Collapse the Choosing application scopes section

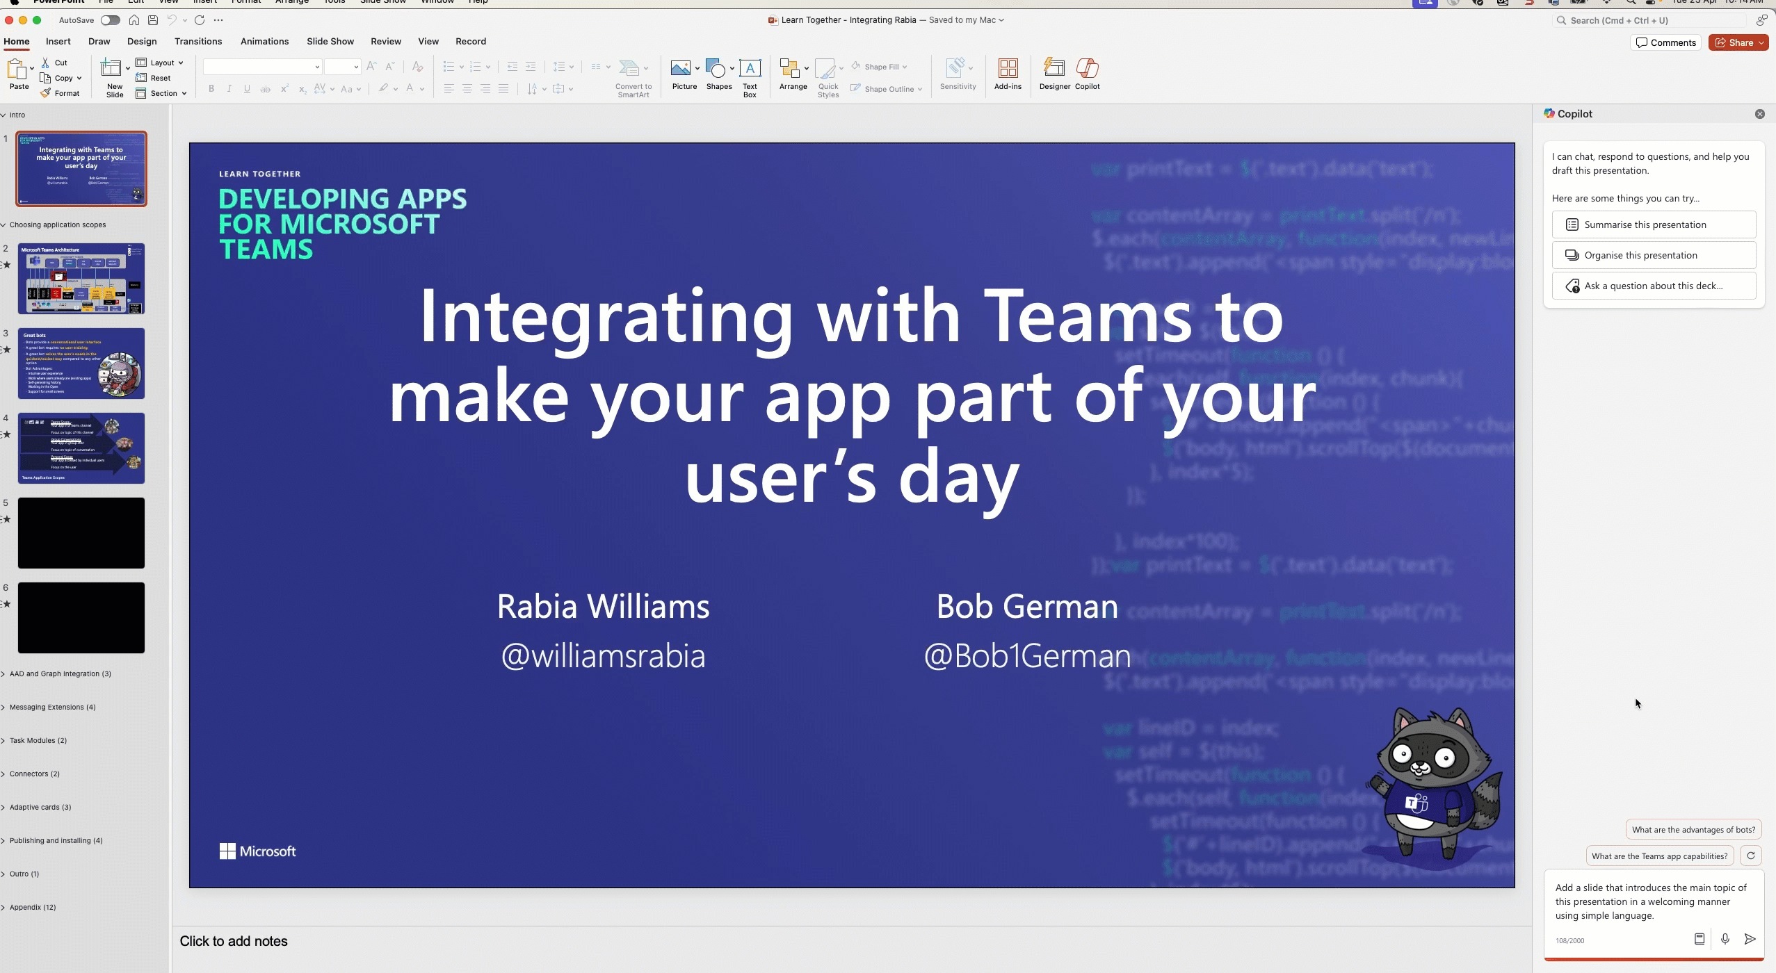point(3,224)
